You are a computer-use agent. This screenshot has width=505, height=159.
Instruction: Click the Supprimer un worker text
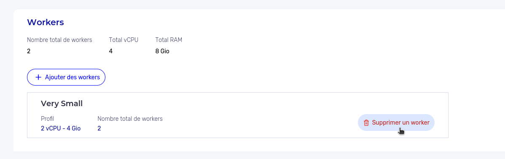click(400, 123)
